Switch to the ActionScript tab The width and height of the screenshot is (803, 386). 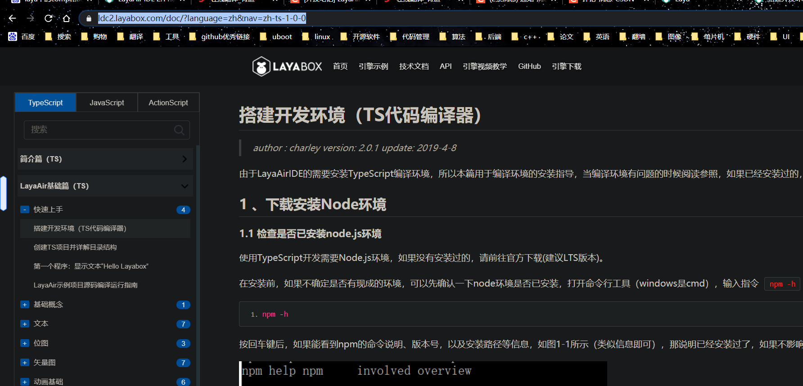tap(168, 103)
